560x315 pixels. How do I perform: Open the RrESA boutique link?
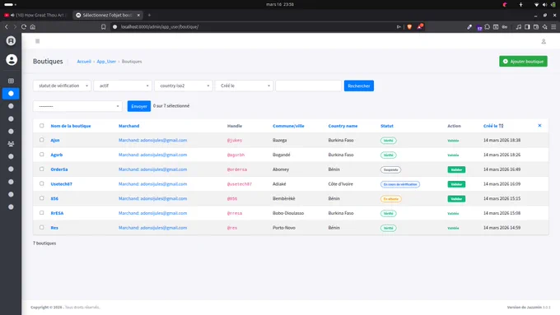tap(57, 213)
